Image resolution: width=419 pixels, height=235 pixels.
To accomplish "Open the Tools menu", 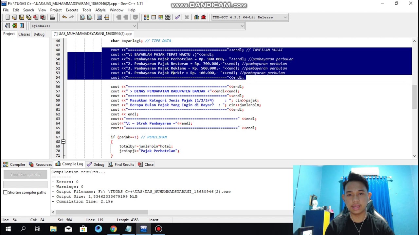I will point(87,10).
